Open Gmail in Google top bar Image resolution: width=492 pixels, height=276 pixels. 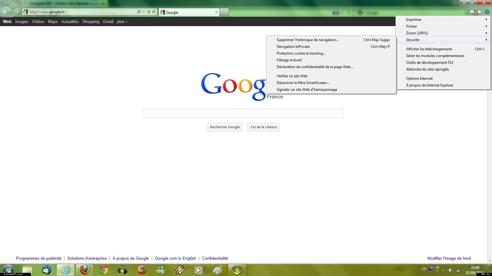[108, 21]
